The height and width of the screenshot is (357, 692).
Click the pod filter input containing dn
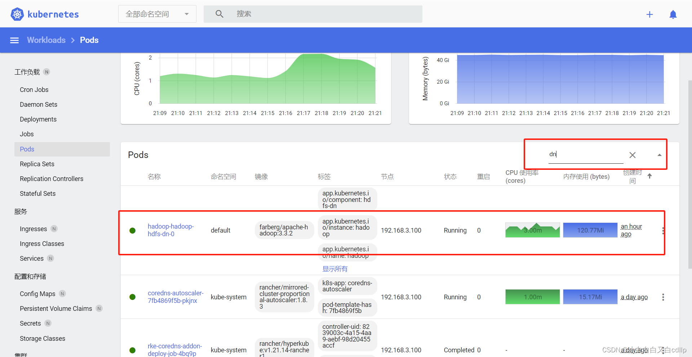click(586, 155)
